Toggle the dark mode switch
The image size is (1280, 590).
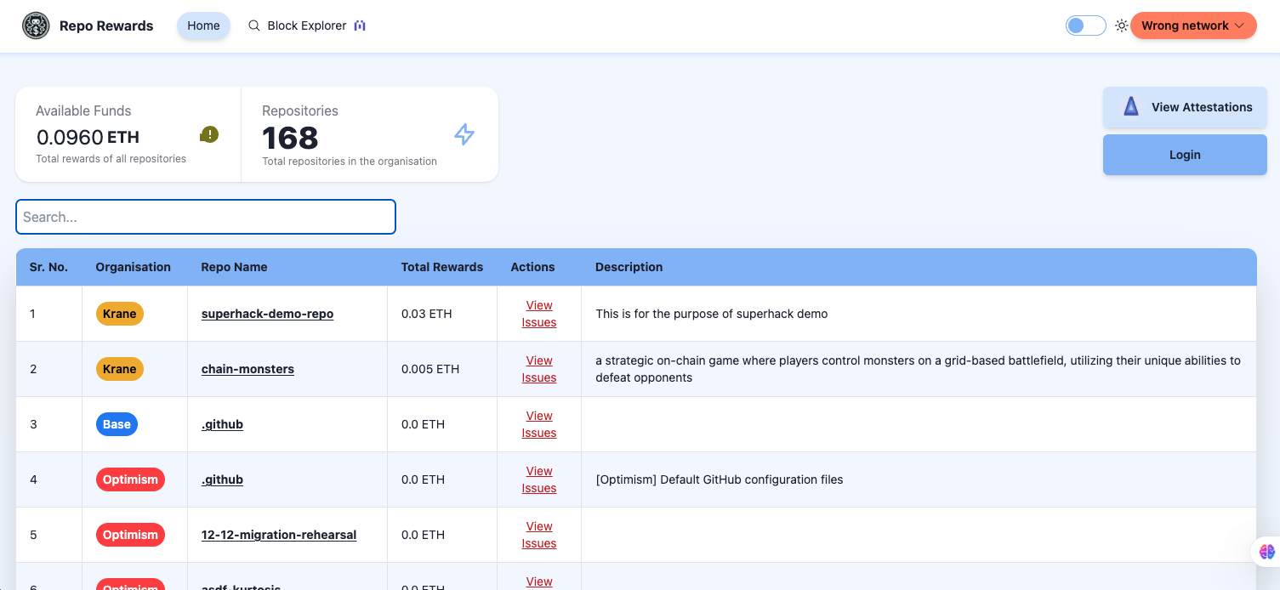pyautogui.click(x=1085, y=26)
